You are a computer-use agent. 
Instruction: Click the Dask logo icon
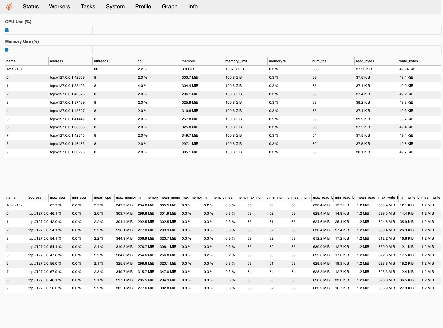9,6
